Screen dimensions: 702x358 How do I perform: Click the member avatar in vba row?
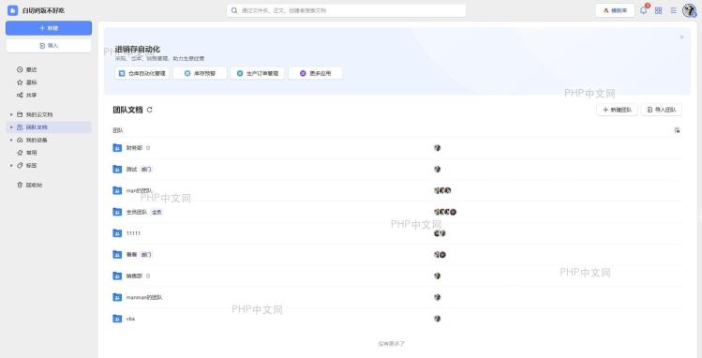438,319
